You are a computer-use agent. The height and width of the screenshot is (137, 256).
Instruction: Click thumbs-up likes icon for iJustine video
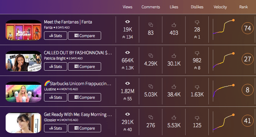pyautogui.click(x=174, y=87)
